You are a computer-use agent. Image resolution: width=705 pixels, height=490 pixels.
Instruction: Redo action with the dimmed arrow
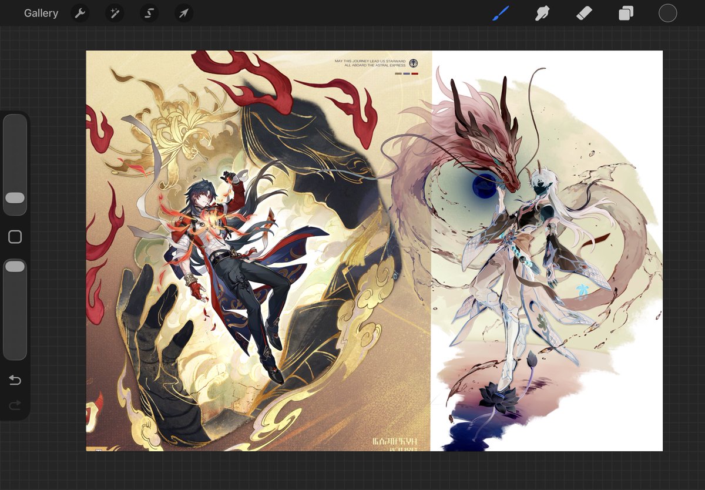(x=15, y=405)
